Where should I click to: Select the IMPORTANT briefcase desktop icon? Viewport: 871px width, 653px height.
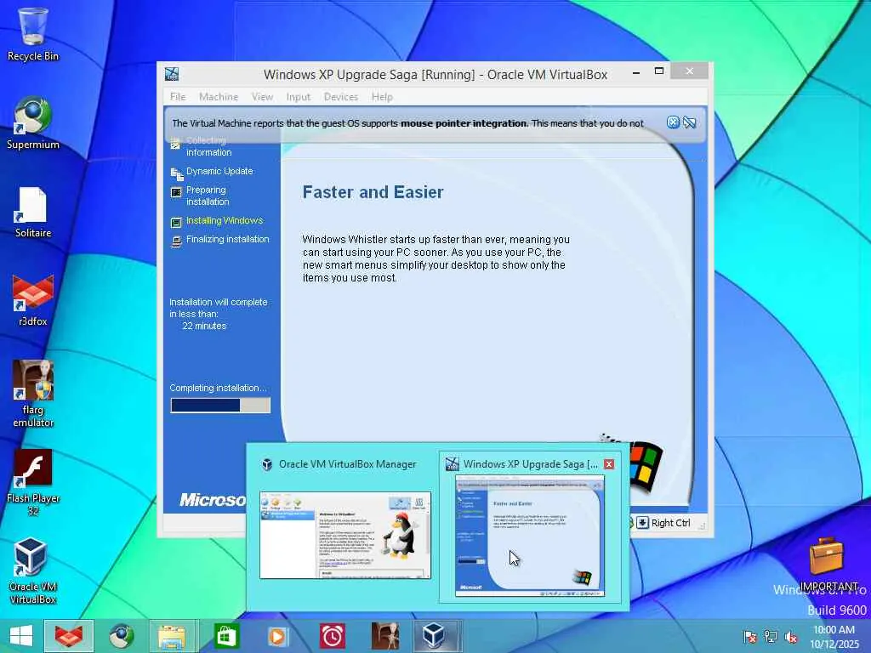click(x=827, y=563)
